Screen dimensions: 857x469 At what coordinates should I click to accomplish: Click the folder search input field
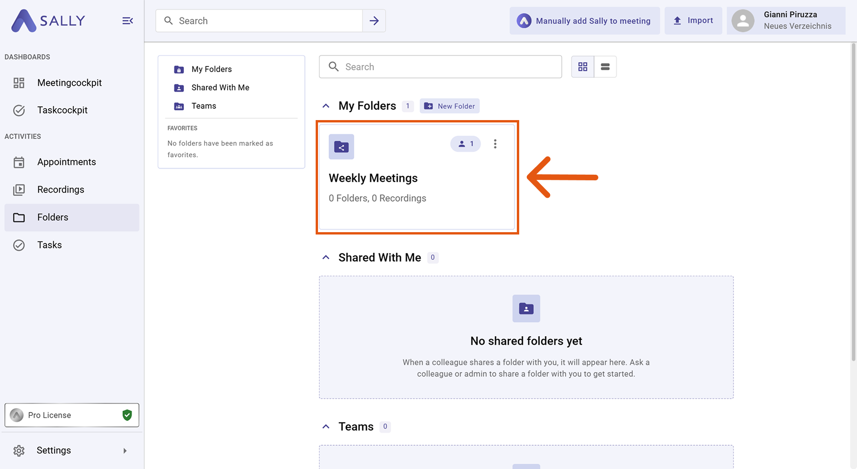tap(448, 67)
